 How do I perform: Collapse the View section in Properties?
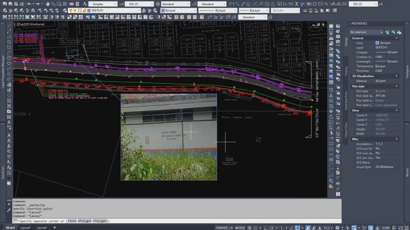397,111
